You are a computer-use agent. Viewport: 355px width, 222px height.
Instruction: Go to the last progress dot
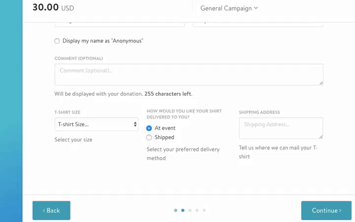click(x=204, y=210)
